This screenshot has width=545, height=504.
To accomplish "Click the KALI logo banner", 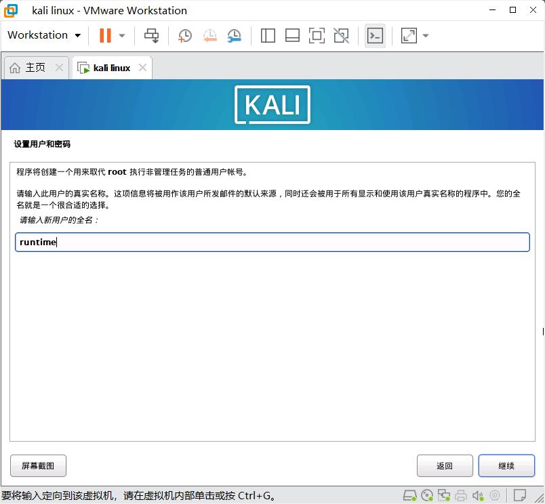I will [x=272, y=104].
